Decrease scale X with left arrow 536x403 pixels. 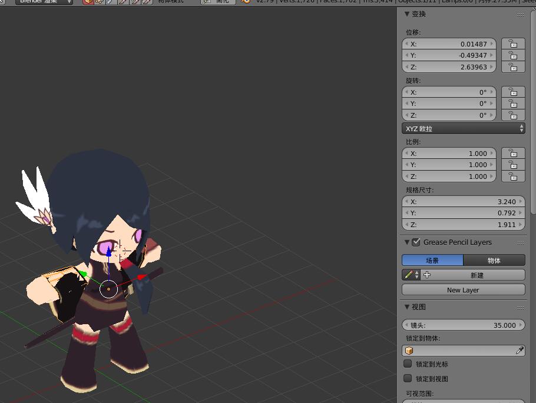(406, 154)
